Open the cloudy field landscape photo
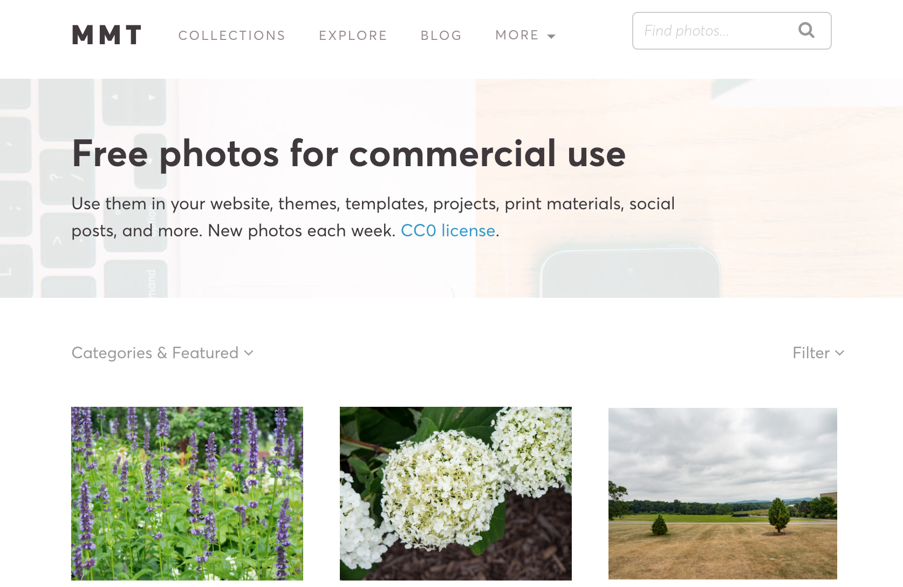The image size is (903, 587). coord(723,494)
